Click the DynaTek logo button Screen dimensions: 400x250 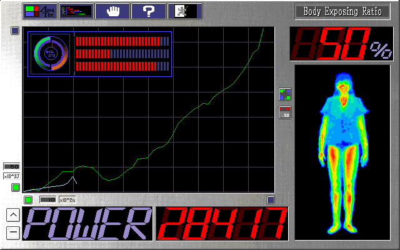[x=39, y=11]
